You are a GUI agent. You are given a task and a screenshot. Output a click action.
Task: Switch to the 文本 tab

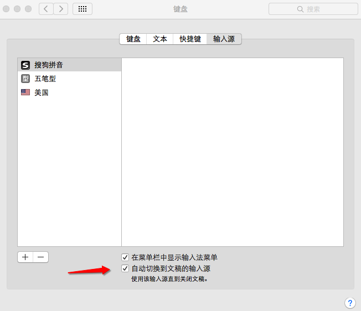(x=160, y=39)
